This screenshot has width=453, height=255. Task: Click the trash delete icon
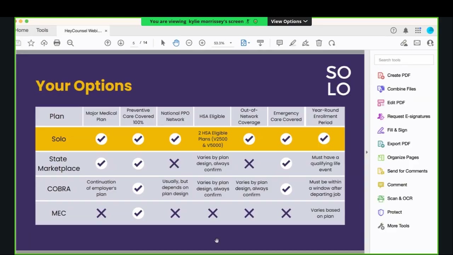coord(319,43)
